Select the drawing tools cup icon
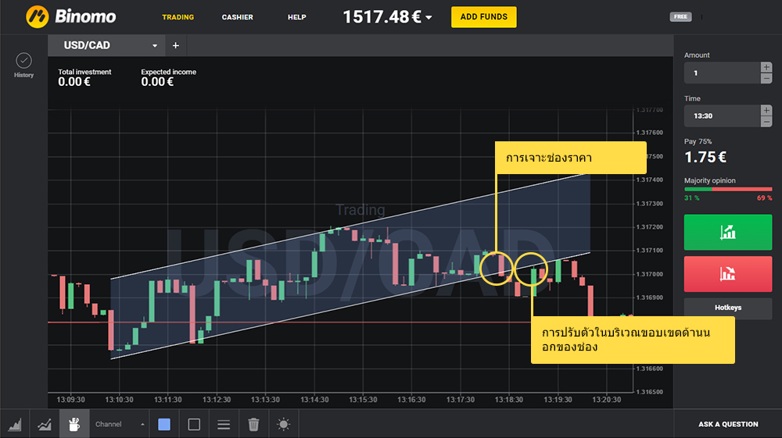The width and height of the screenshot is (782, 438). coord(74,424)
